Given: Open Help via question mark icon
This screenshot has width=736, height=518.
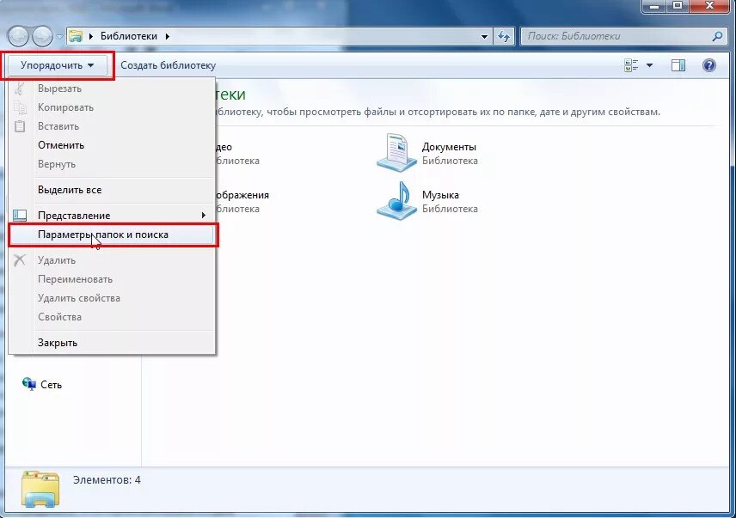Looking at the screenshot, I should (709, 65).
